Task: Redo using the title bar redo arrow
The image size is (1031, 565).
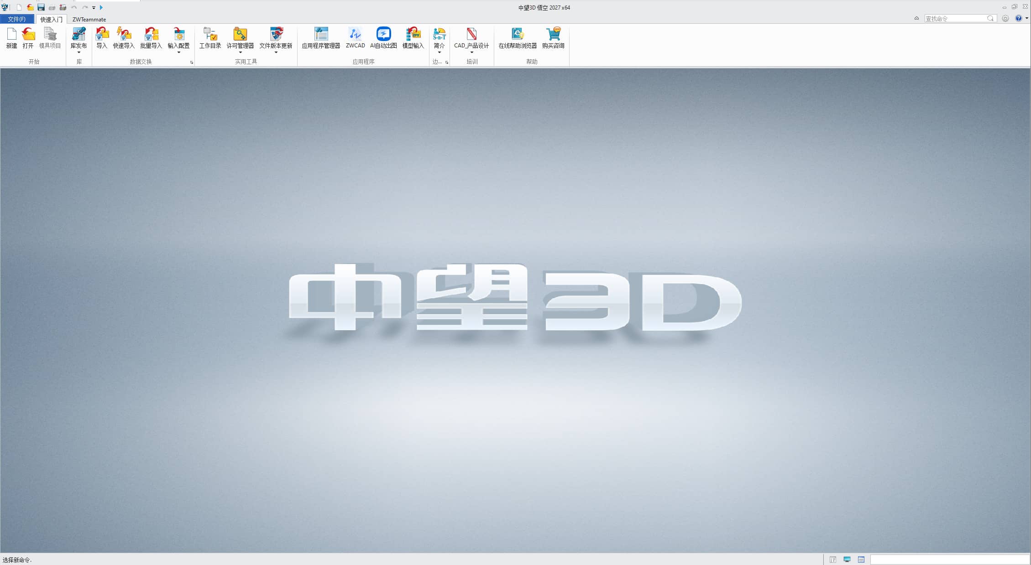Action: (85, 7)
